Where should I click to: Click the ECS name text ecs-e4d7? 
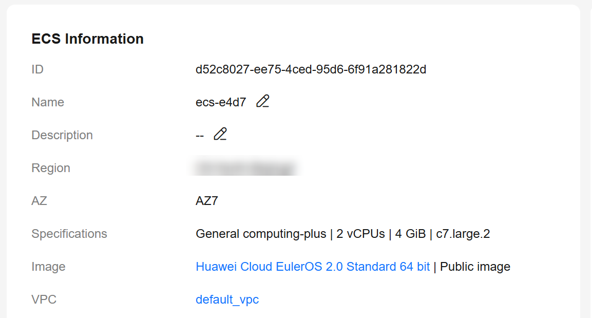coord(221,102)
